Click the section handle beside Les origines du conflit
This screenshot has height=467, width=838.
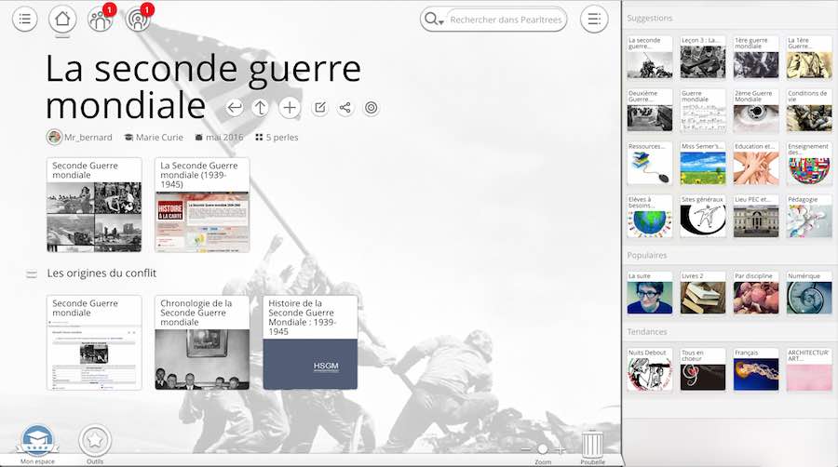[32, 274]
